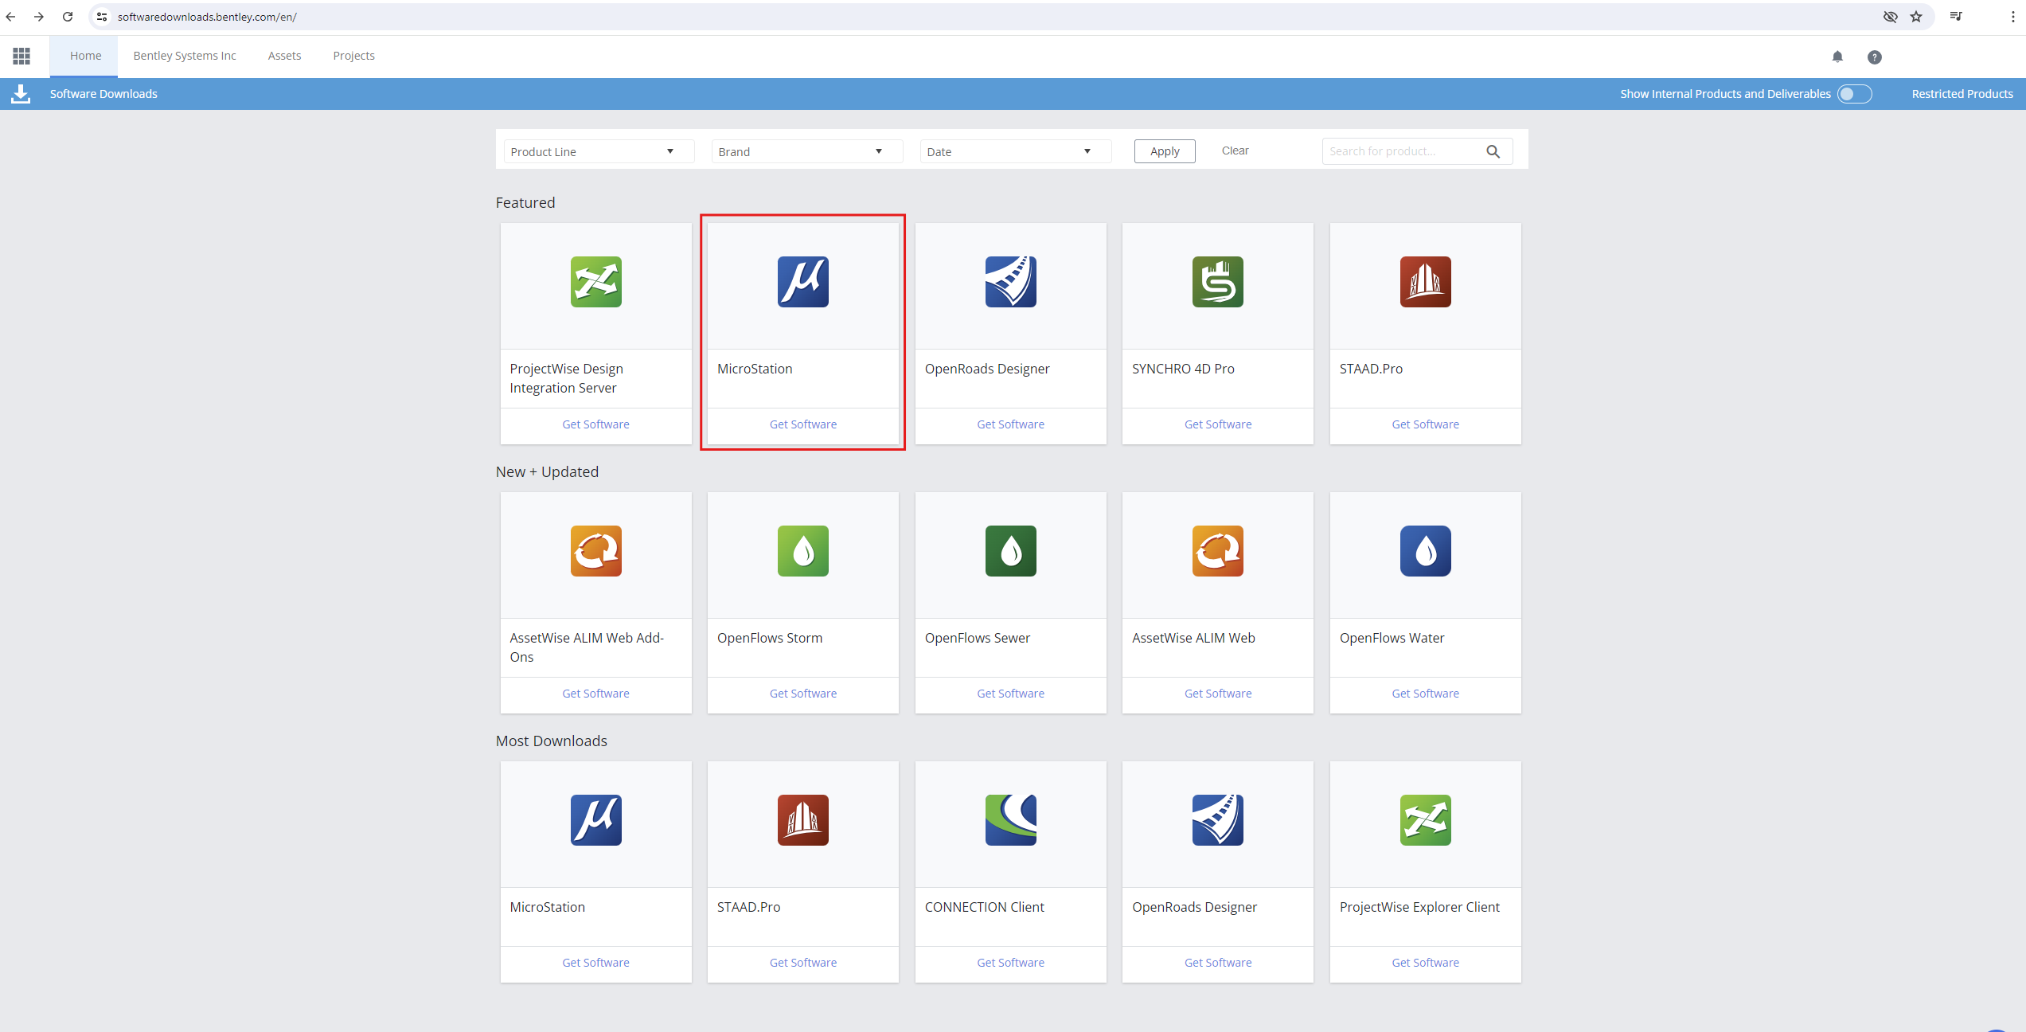Switch to the Assets tab
The height and width of the screenshot is (1032, 2026).
click(284, 56)
